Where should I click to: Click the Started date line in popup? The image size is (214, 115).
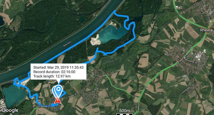pyautogui.click(x=58, y=67)
